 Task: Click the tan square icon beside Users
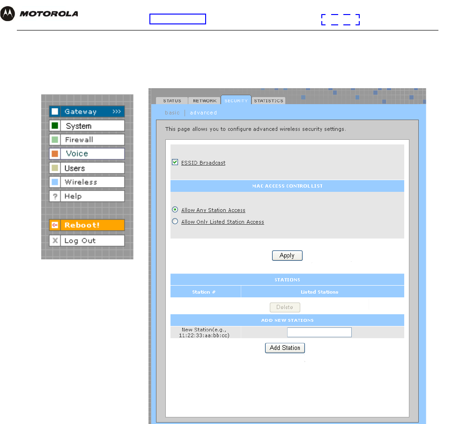(x=55, y=168)
